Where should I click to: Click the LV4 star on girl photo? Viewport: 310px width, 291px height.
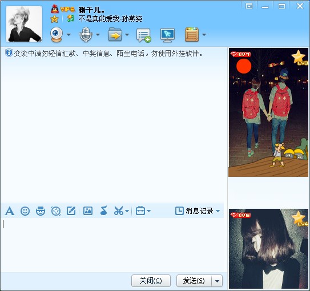click(x=299, y=219)
